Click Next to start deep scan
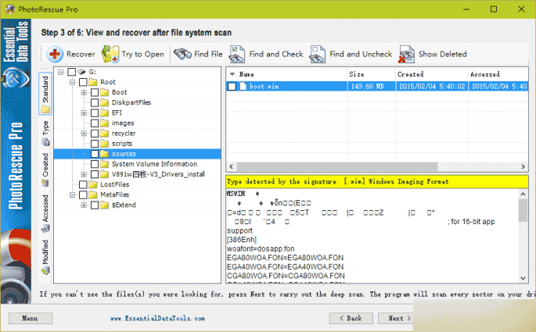 click(395, 318)
